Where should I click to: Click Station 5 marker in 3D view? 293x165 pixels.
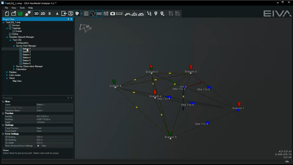(170, 133)
